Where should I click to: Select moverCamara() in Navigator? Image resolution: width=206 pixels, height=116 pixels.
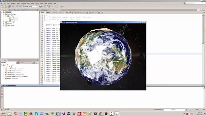coord(18,77)
